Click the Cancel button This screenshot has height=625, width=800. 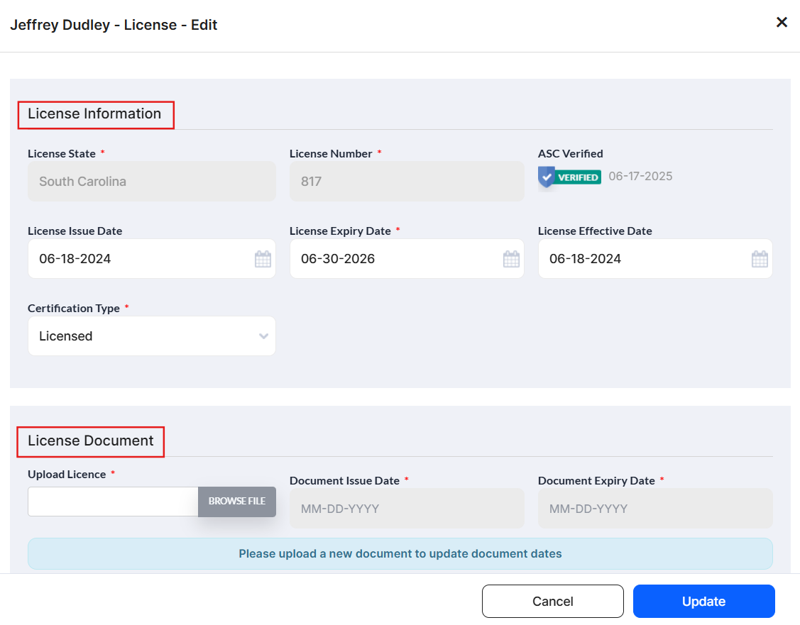tap(553, 601)
